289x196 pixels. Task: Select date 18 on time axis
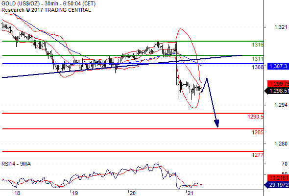point(17,193)
